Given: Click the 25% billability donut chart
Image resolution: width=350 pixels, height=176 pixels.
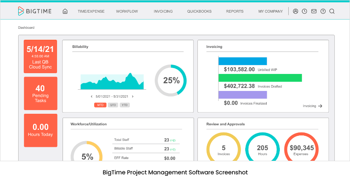Looking at the screenshot, I should [x=171, y=81].
